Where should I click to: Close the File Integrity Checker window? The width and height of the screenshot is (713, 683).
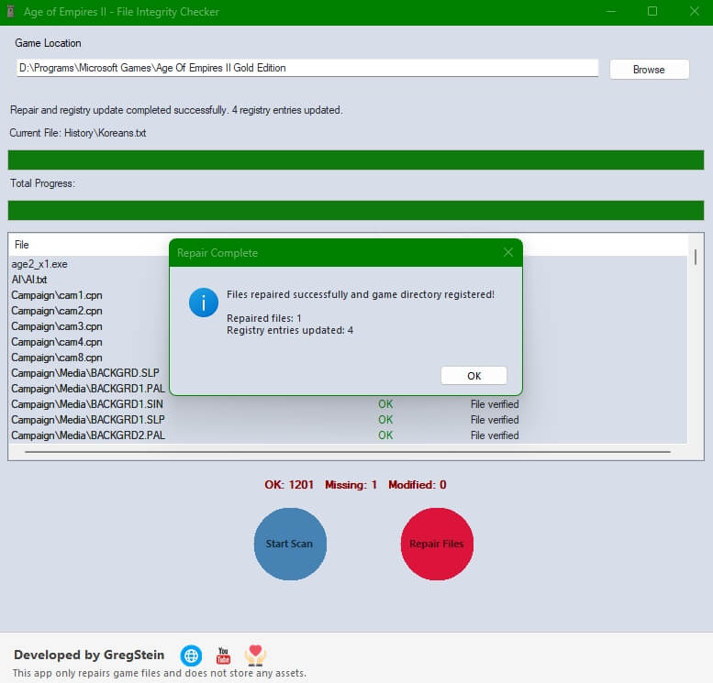695,11
